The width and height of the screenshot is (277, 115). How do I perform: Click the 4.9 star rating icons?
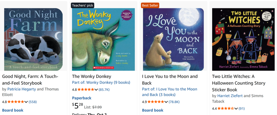[156, 102]
